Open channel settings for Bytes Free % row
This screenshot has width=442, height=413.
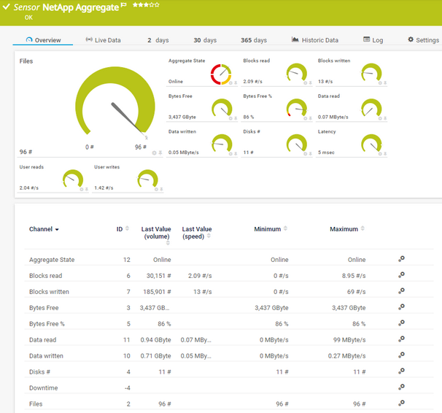401,323
